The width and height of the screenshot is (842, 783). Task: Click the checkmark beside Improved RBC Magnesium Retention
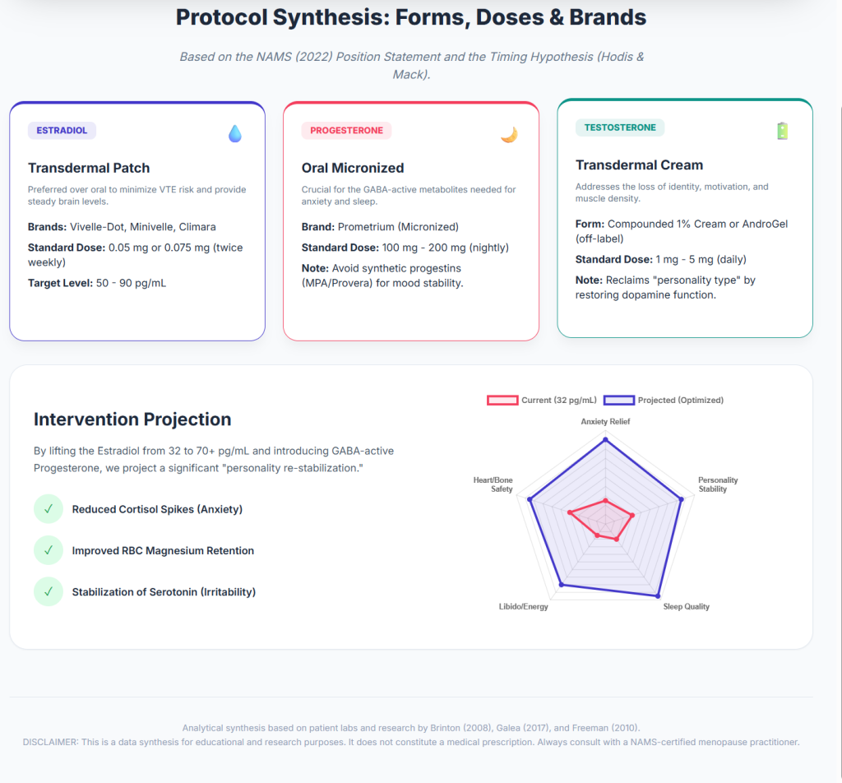pos(49,550)
